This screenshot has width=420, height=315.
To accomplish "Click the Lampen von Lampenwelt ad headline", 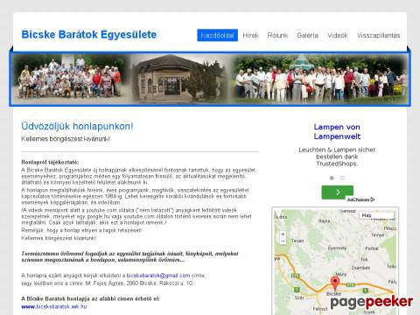I will (337, 131).
